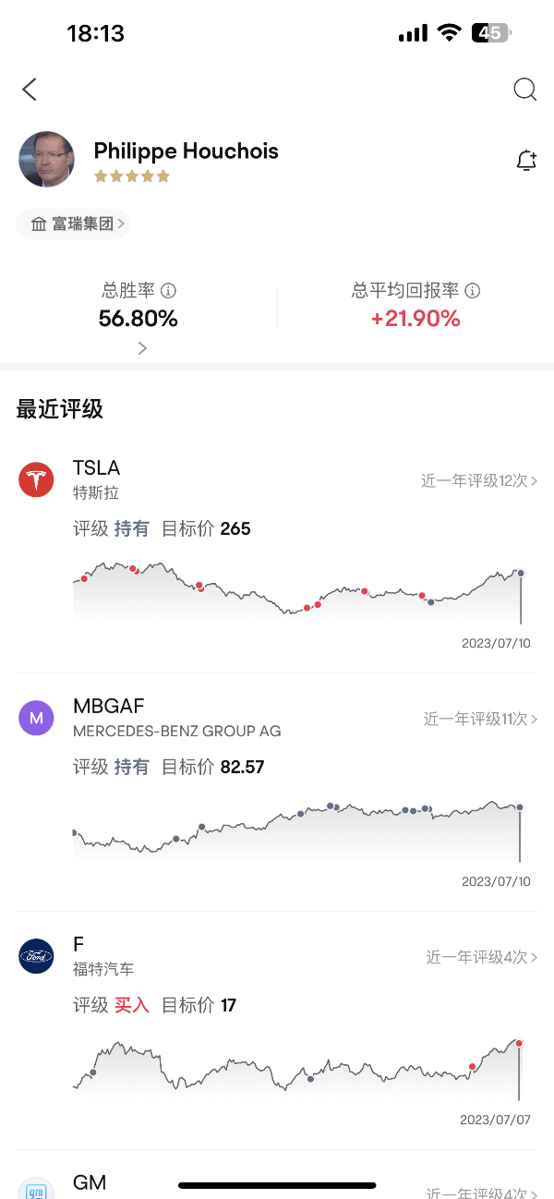The height and width of the screenshot is (1199, 554).
Task: Open search with the magnifier icon
Action: 524,90
